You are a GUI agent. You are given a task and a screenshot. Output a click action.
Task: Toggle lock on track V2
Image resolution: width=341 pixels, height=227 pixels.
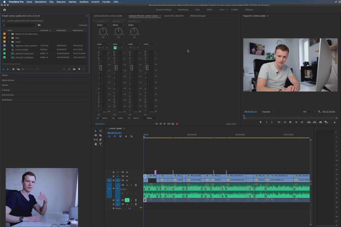113,176
